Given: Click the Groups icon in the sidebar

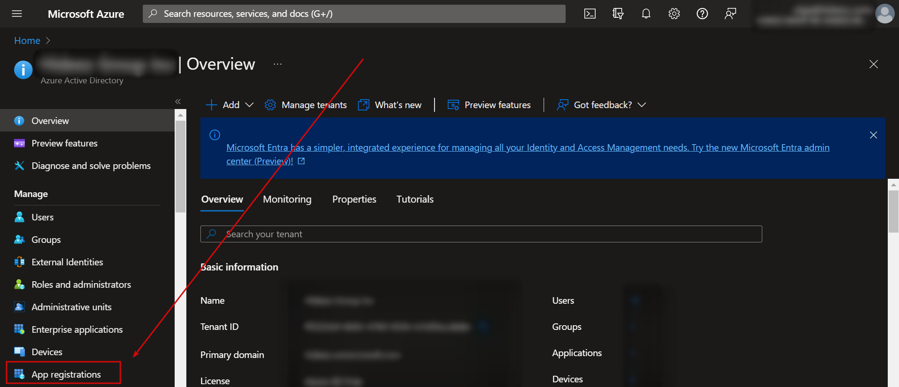Looking at the screenshot, I should point(19,240).
